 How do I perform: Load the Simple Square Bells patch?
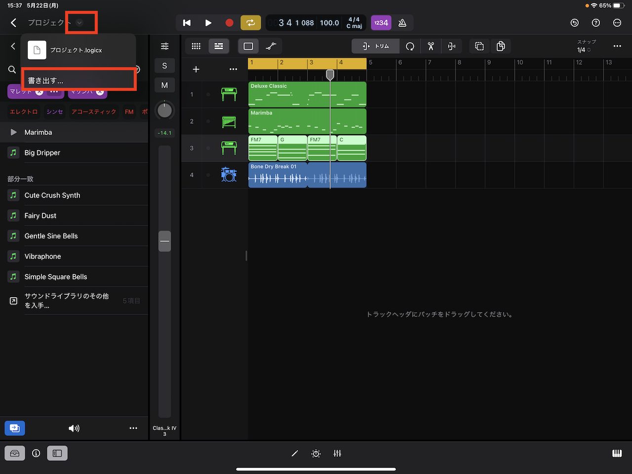coord(74,276)
